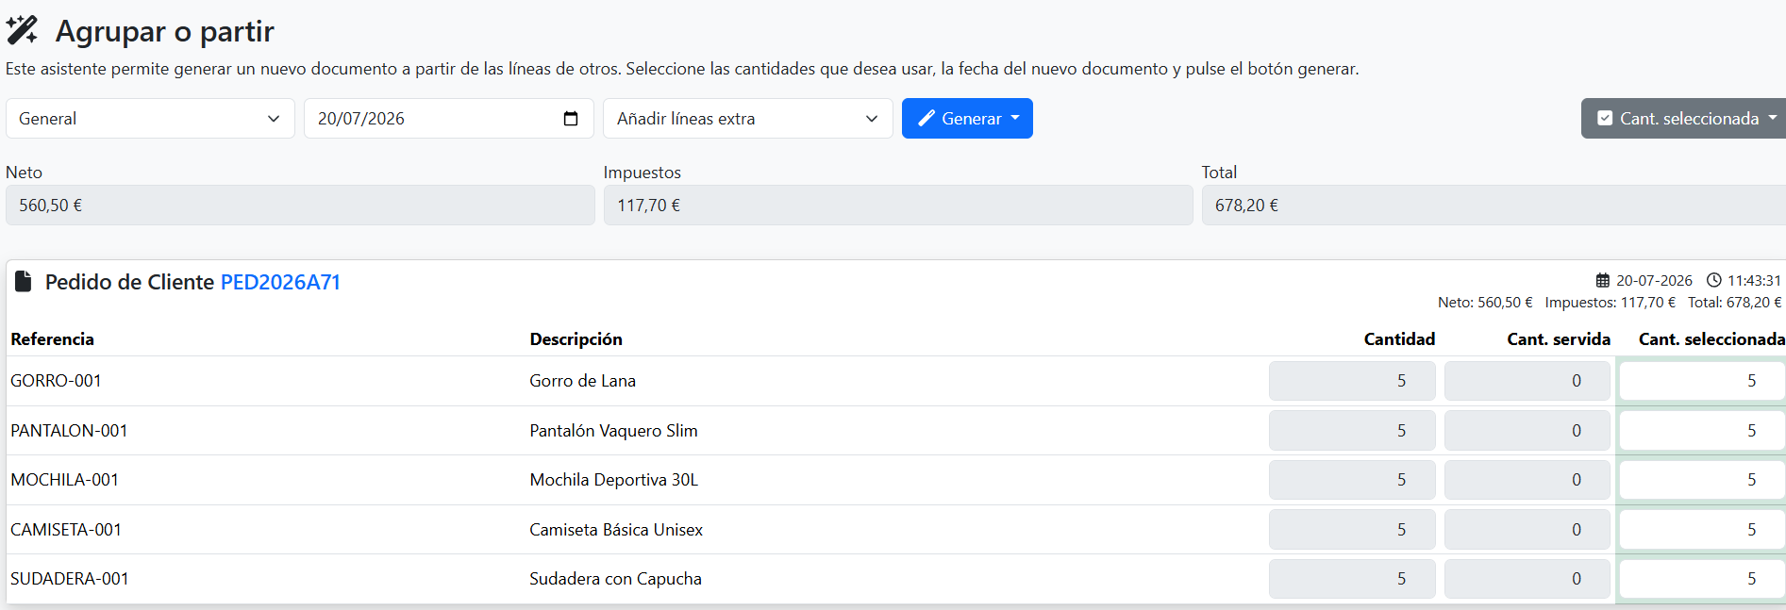Edit selected quantity for MOCHILA-001

1702,480
